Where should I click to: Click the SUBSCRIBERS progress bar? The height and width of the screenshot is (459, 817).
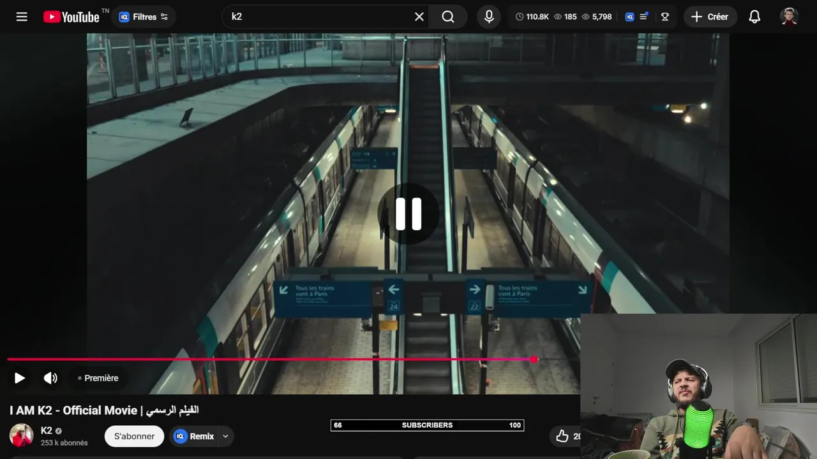(x=427, y=425)
